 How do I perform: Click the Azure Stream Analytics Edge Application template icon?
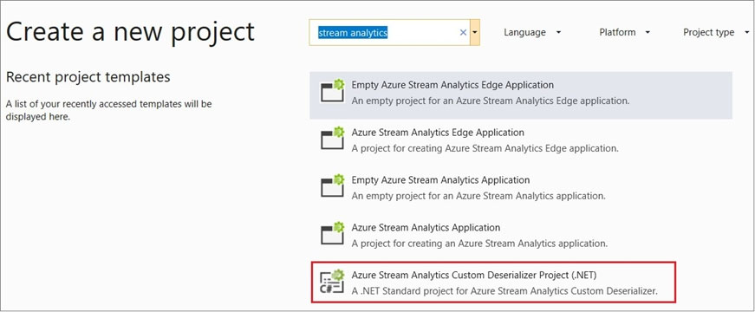[333, 138]
